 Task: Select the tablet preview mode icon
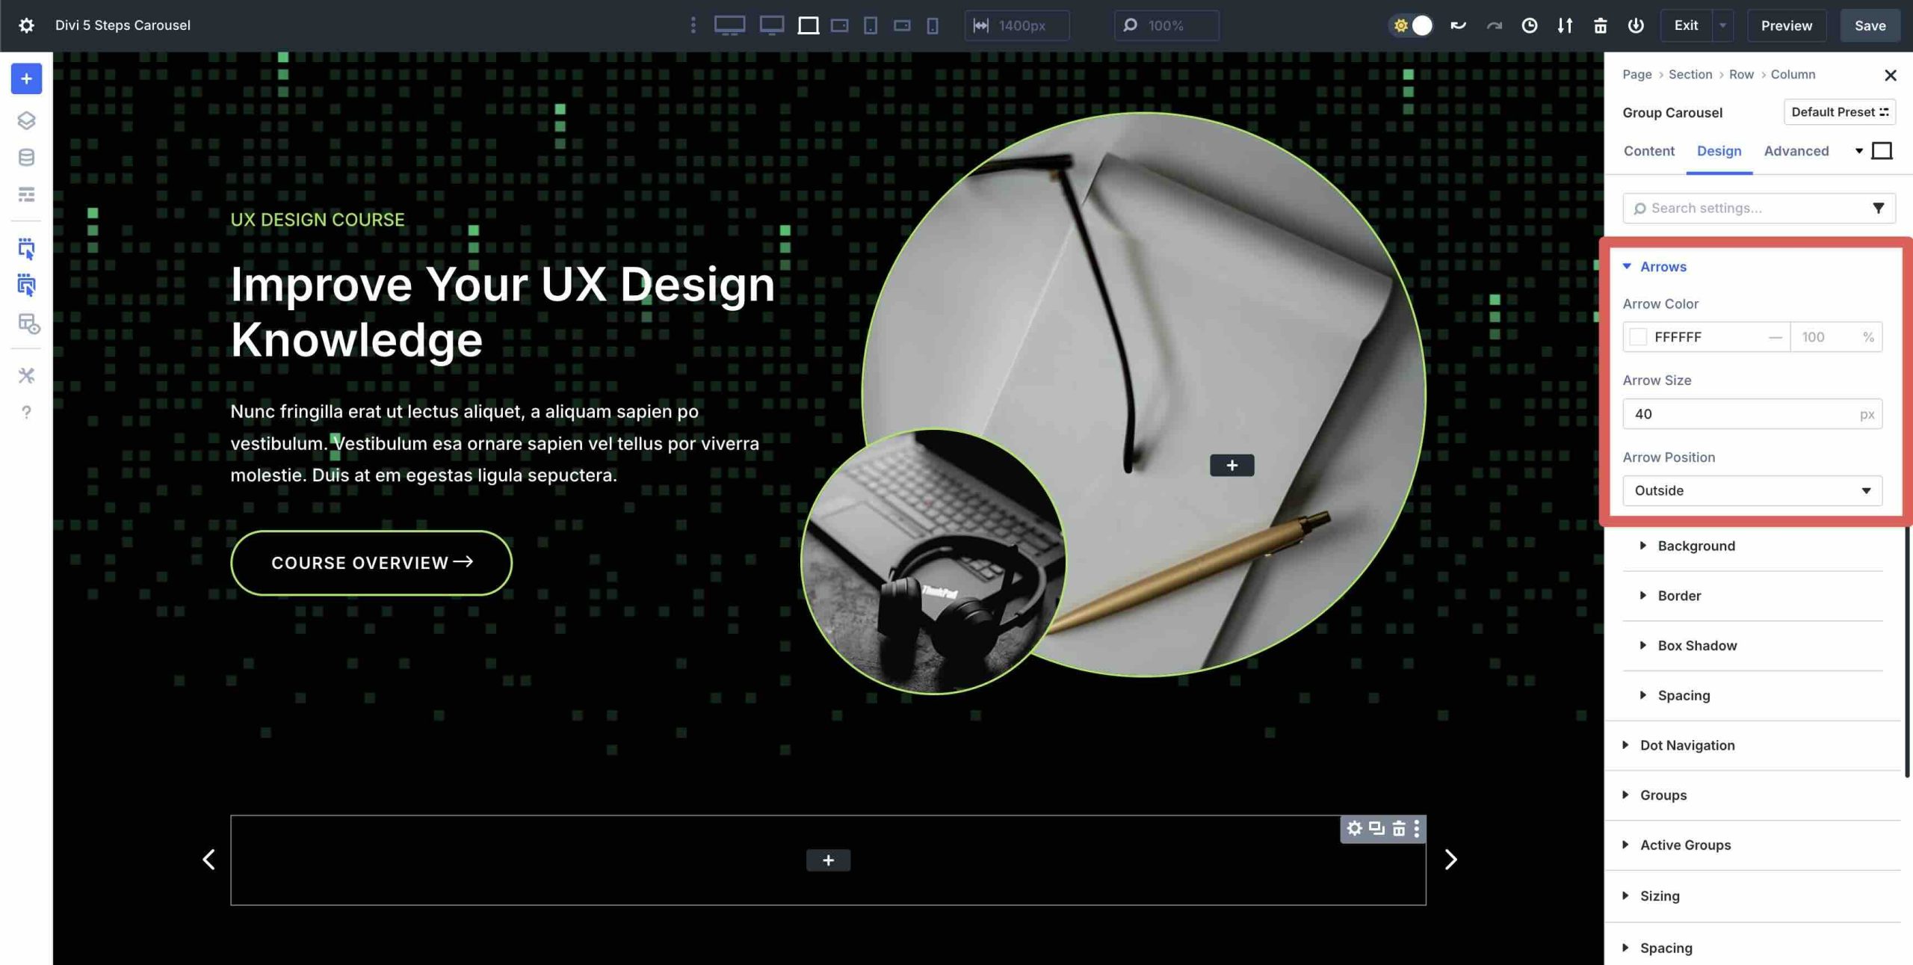[x=871, y=25]
